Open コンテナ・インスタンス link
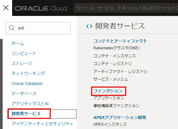This screenshot has height=129, width=178. [114, 56]
